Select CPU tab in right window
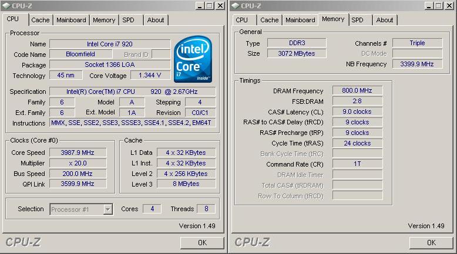 coord(241,20)
